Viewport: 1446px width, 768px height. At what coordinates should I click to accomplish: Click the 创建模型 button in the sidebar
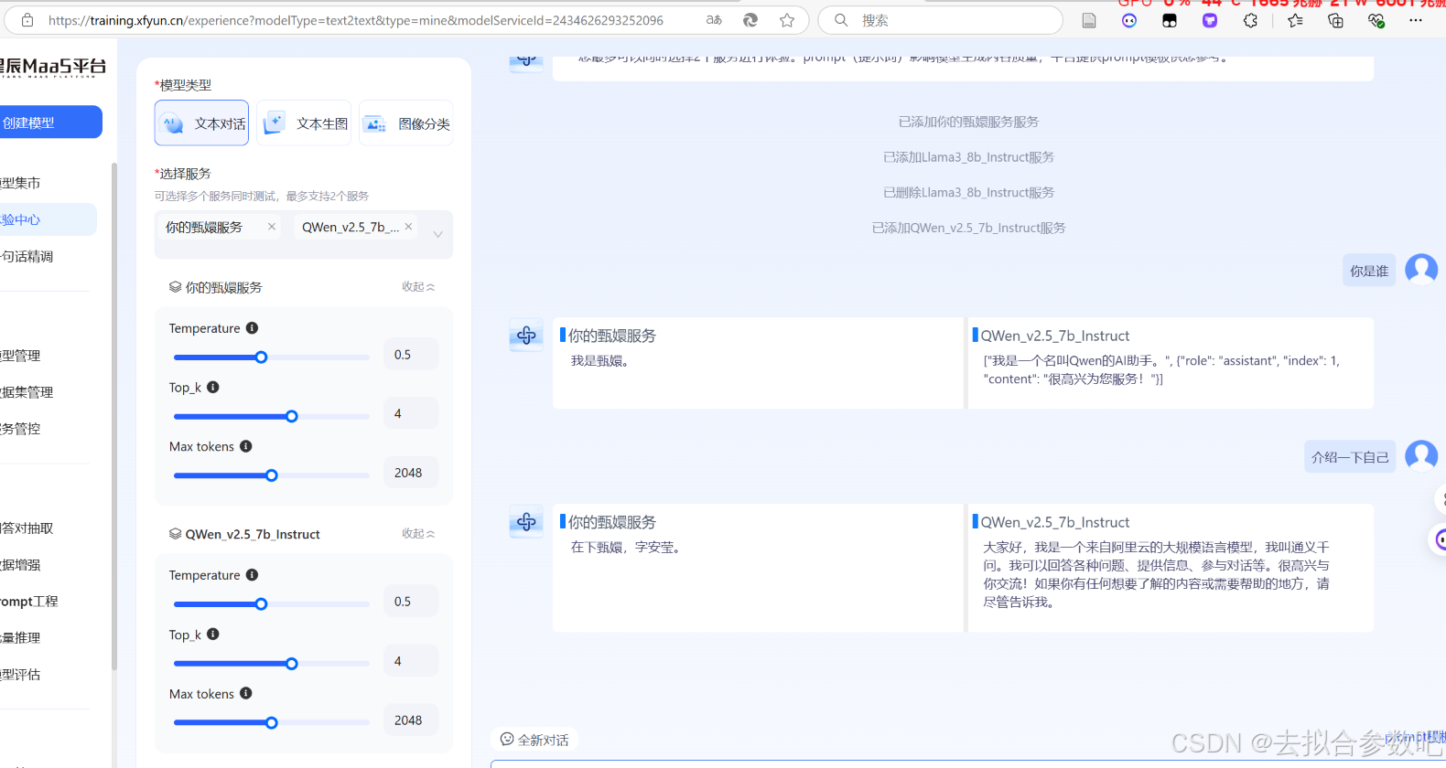[50, 123]
